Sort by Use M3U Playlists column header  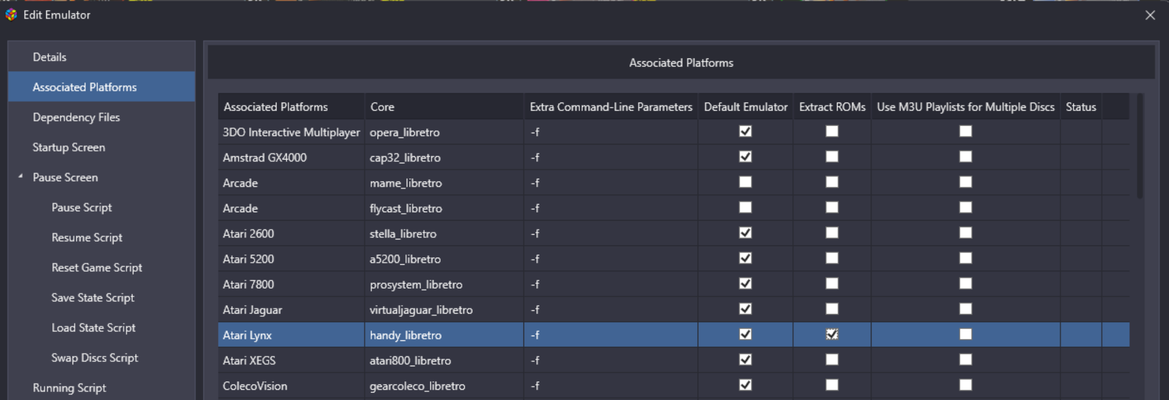pos(966,107)
